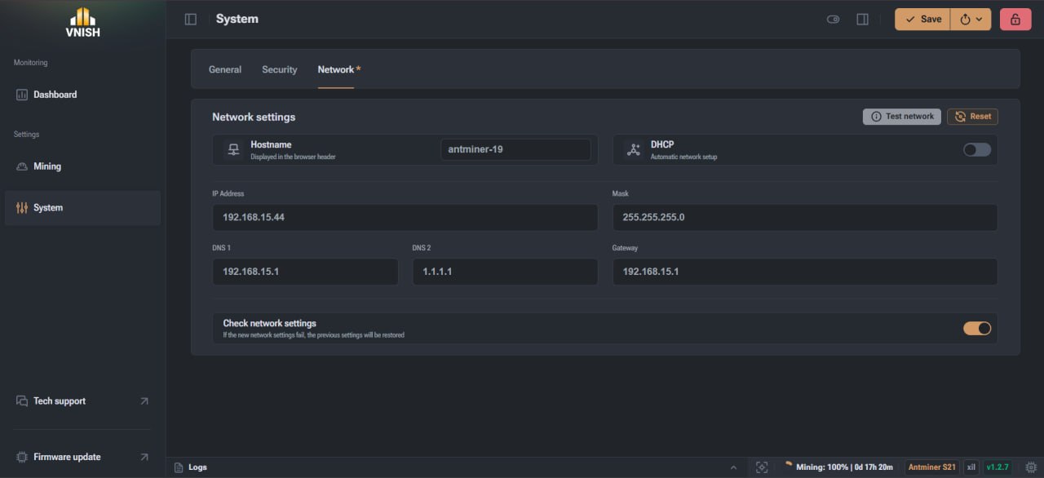Click the Test network button
The width and height of the screenshot is (1044, 478).
[x=902, y=117]
